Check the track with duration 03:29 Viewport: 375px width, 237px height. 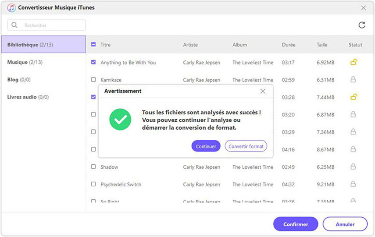(x=93, y=132)
